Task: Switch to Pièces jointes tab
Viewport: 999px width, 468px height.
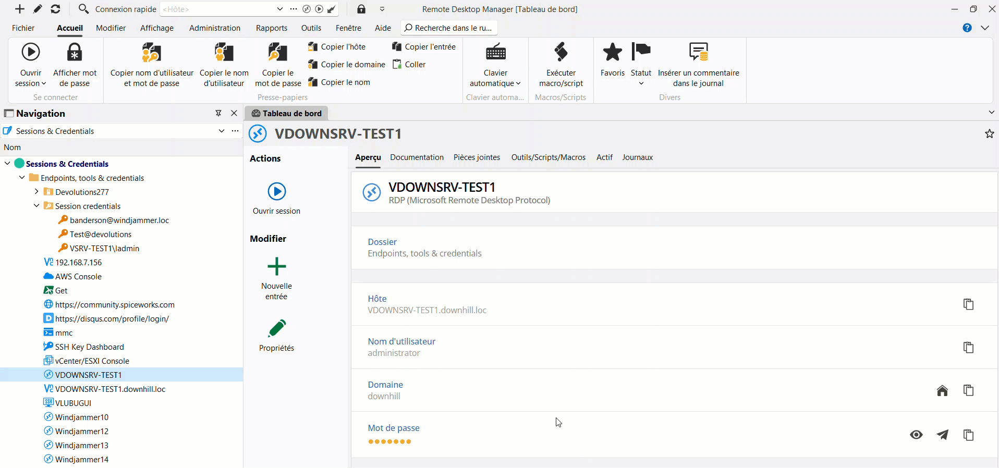Action: tap(477, 157)
